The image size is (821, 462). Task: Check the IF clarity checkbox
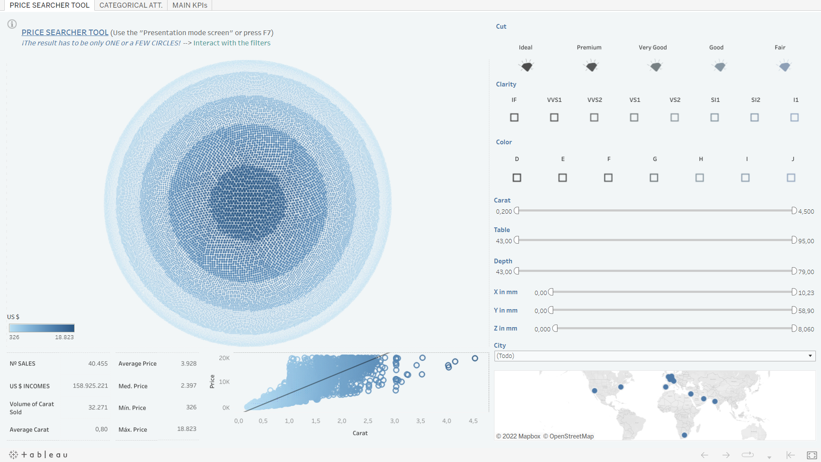coord(514,117)
